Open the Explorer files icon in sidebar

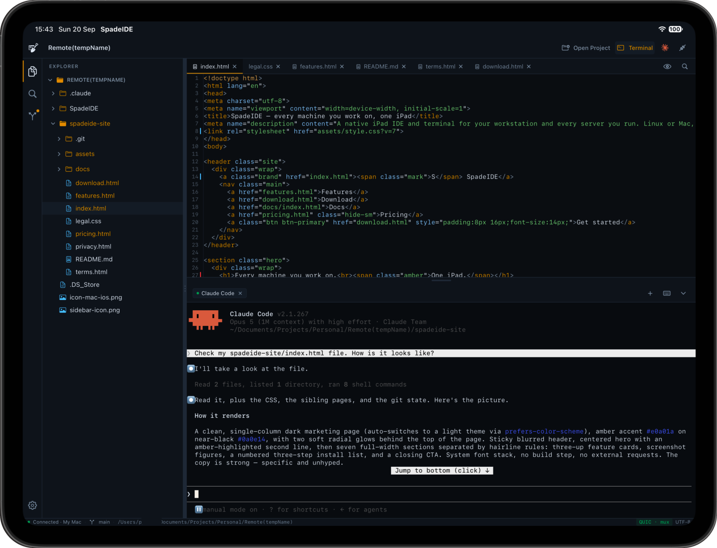coord(32,71)
